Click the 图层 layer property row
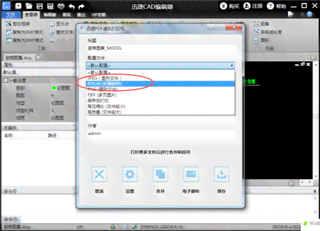This screenshot has height=231, width=320. 38,95
